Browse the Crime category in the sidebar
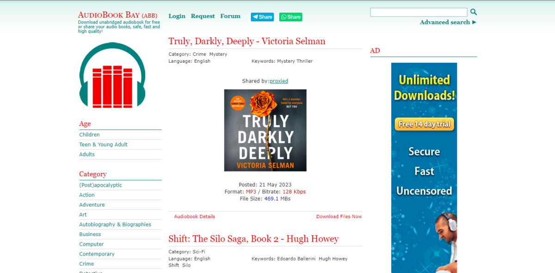 tap(86, 263)
